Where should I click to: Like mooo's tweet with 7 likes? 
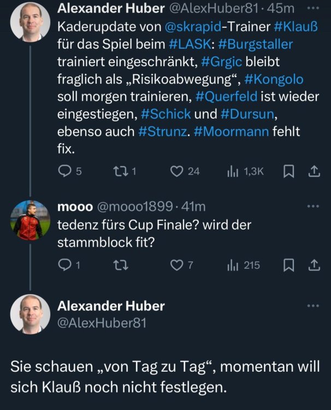click(x=176, y=265)
